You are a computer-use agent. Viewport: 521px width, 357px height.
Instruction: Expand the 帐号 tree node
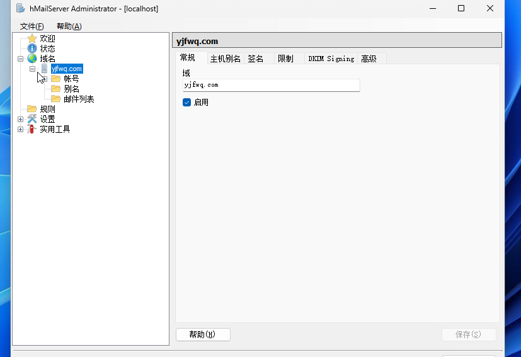[45, 79]
